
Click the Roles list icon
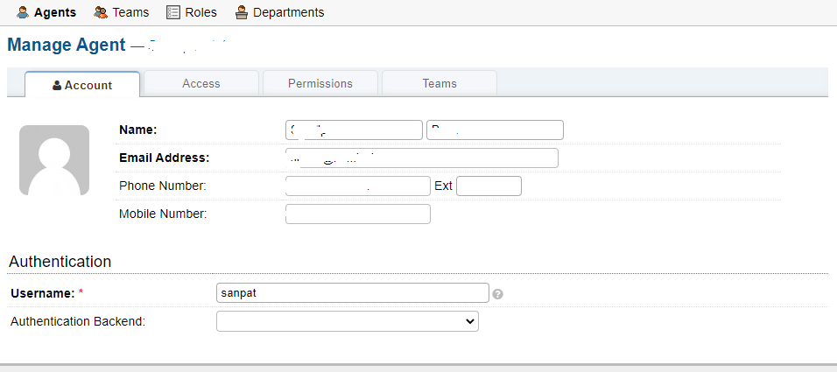pos(173,12)
